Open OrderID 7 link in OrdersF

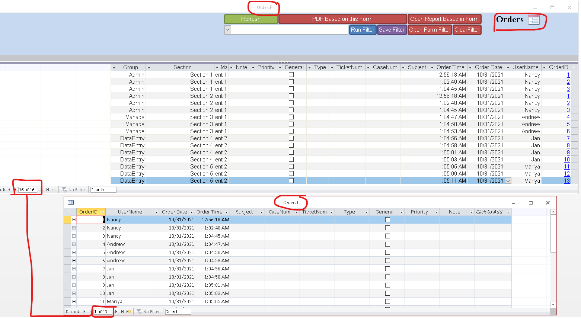[568, 138]
